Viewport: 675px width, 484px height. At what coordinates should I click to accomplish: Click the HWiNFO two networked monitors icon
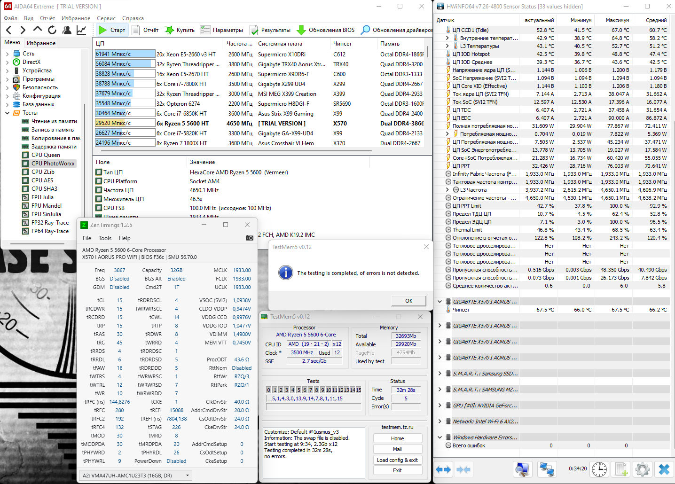[547, 469]
